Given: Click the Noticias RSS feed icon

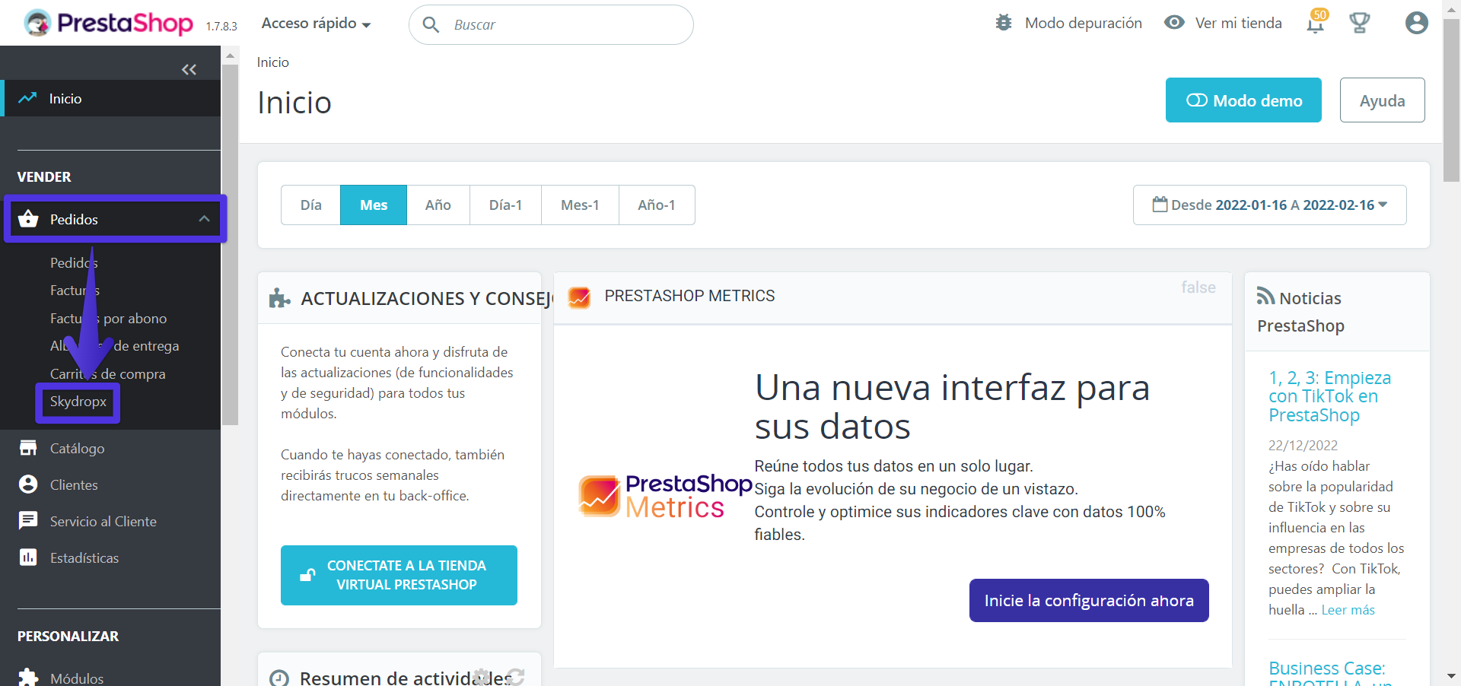Looking at the screenshot, I should point(1265,296).
